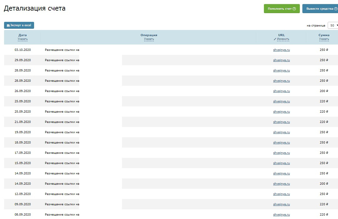Viewport: 338px width, 219px height.
Task: Click Указать under the Операция header
Action: tap(149, 39)
